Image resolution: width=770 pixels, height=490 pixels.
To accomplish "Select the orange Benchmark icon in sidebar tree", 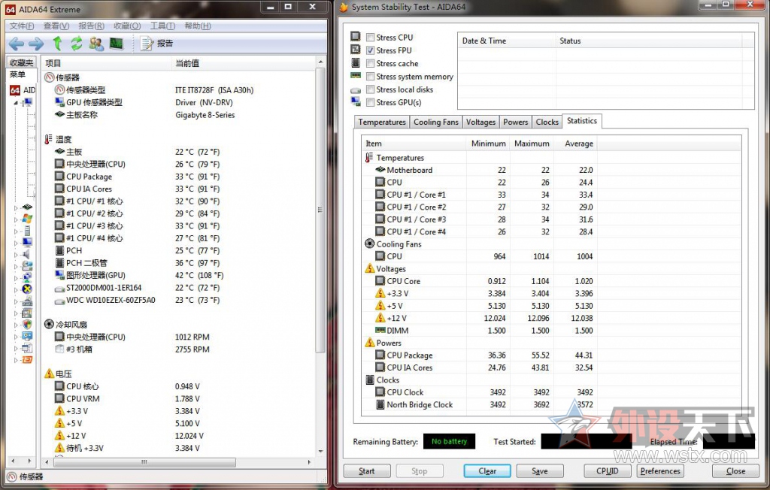I will coord(28,360).
